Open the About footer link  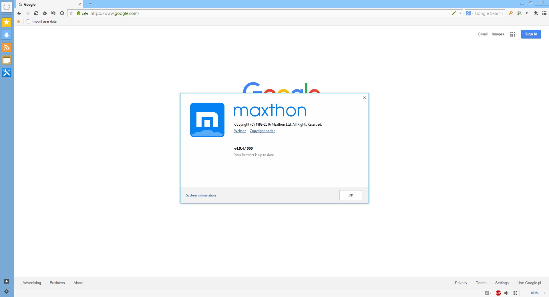78,283
